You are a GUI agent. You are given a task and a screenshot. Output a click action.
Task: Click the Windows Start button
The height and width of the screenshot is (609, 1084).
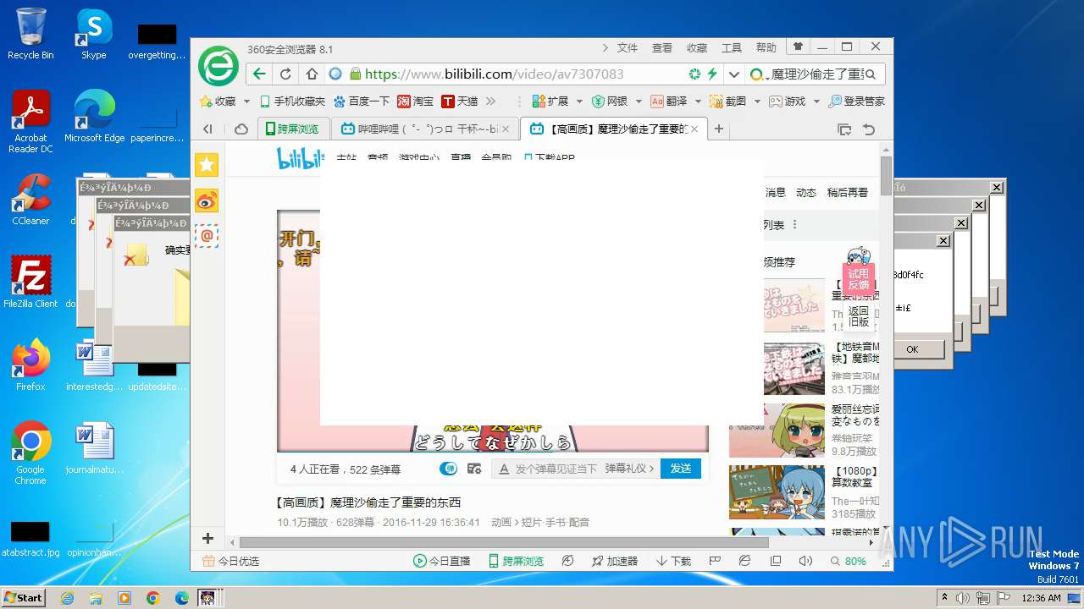point(23,597)
